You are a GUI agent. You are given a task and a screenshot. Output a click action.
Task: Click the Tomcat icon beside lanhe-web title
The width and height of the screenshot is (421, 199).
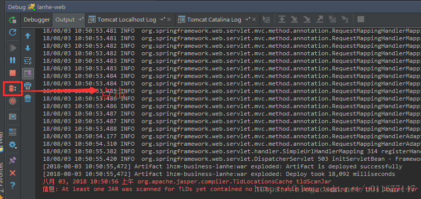click(x=32, y=7)
